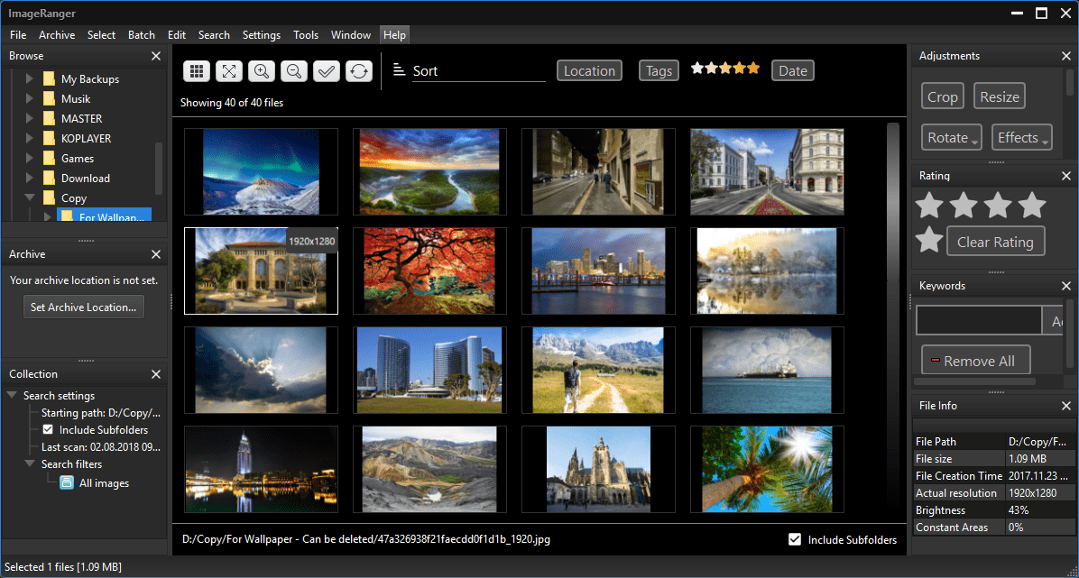Viewport: 1079px width, 578px height.
Task: Open the Tools menu
Action: tap(306, 35)
